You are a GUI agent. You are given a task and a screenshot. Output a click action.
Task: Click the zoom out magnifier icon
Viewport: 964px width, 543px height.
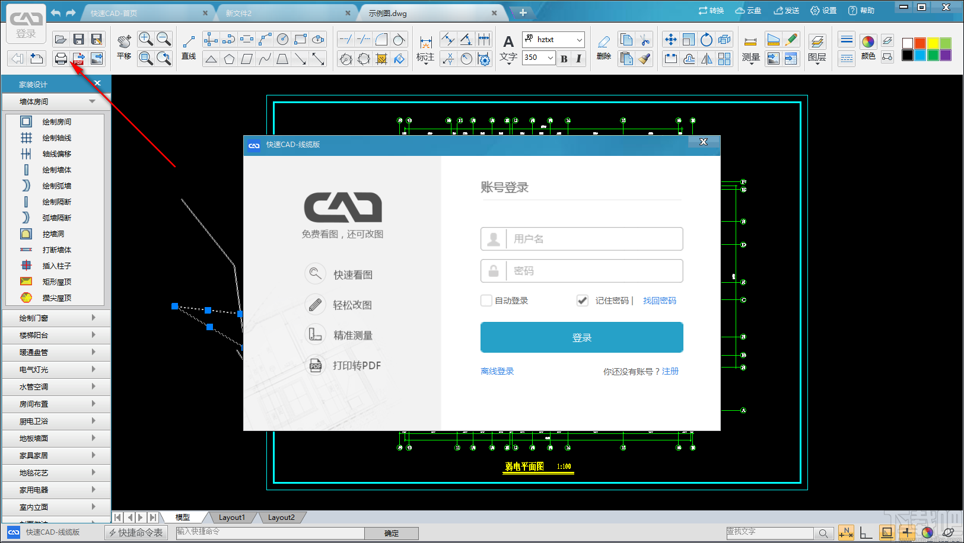pyautogui.click(x=164, y=39)
